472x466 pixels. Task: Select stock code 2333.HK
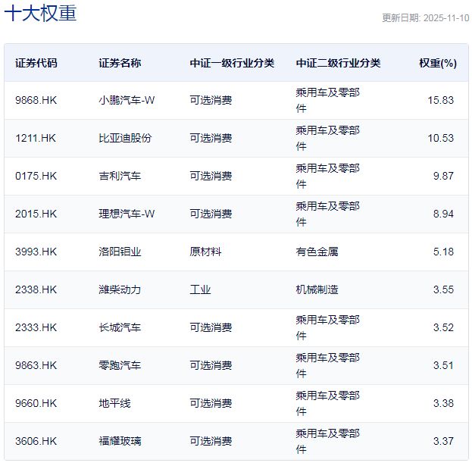click(36, 328)
